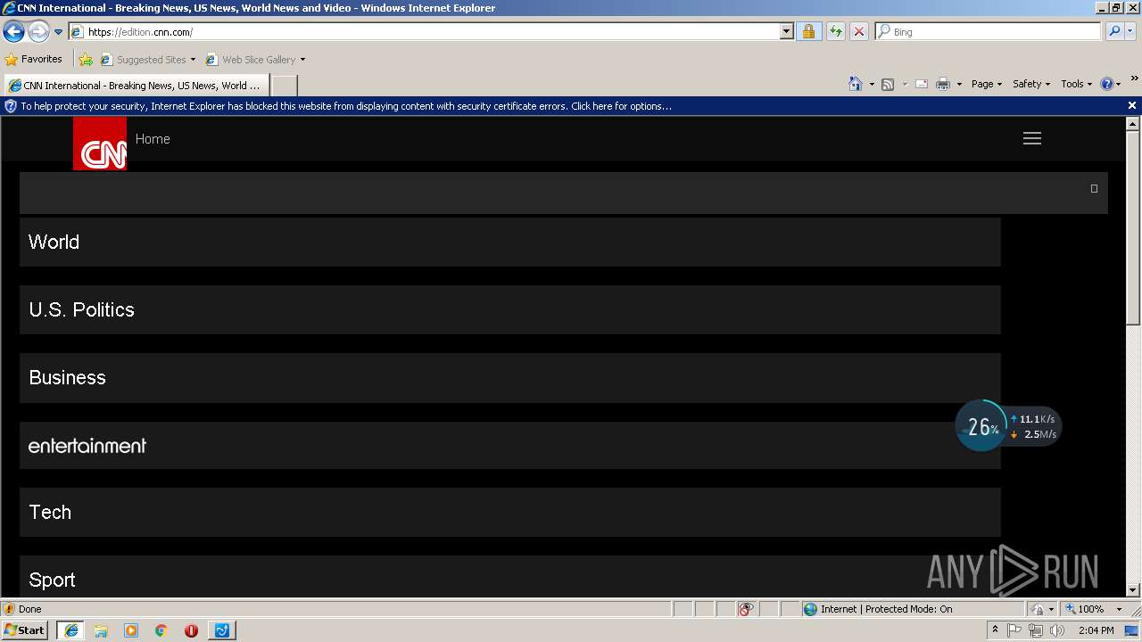
Task: Dismiss the security information bar
Action: (1132, 106)
